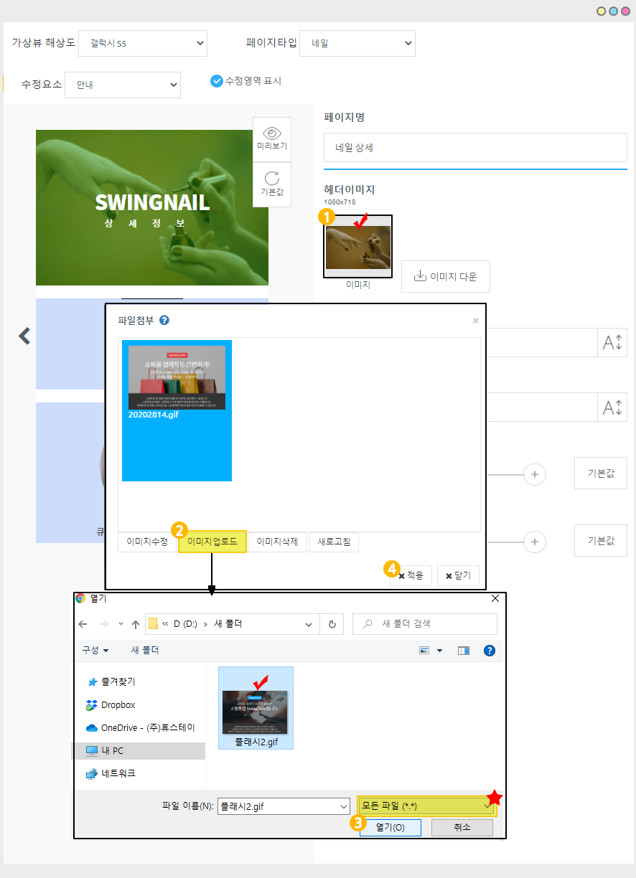Expand the 수정요소 dropdown

pos(122,85)
